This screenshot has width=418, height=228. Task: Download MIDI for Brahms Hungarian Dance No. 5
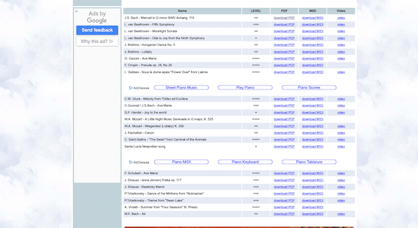click(312, 45)
